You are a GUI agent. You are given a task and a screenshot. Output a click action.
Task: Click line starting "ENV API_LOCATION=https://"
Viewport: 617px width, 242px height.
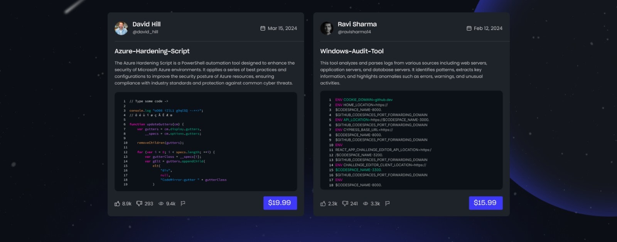tap(382, 120)
